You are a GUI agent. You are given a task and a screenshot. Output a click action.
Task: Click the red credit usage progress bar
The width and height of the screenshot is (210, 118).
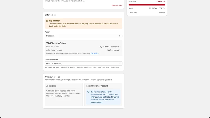click(147, 5)
